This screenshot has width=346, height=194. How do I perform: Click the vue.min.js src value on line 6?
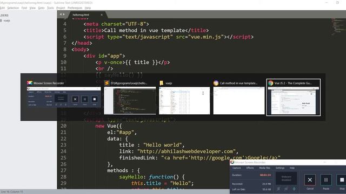tap(206, 37)
